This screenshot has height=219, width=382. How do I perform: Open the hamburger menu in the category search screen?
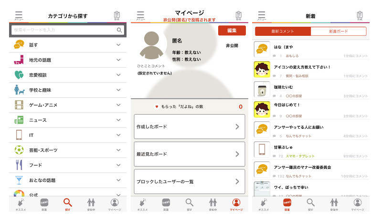(x=19, y=16)
